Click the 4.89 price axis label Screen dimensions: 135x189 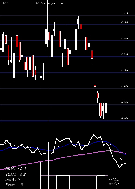coord(125,118)
